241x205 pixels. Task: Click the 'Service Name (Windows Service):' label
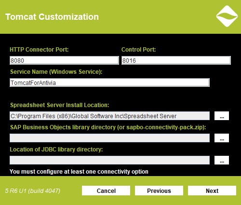56,72
